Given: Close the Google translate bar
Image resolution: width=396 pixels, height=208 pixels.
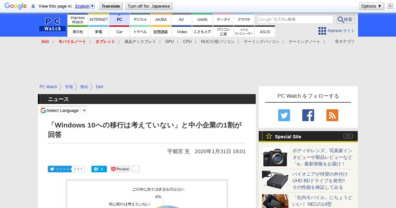Looking at the screenshot, I should [x=390, y=6].
